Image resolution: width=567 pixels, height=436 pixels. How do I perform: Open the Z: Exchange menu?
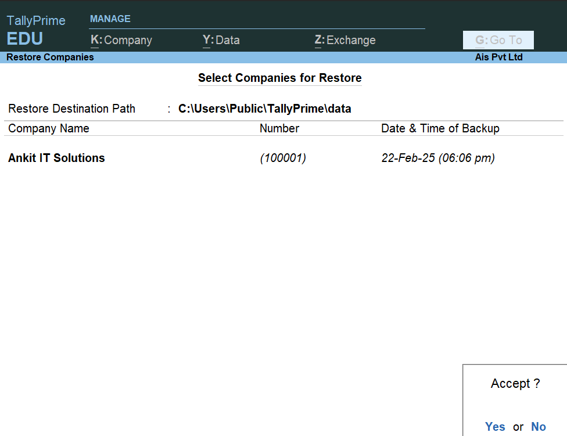345,40
